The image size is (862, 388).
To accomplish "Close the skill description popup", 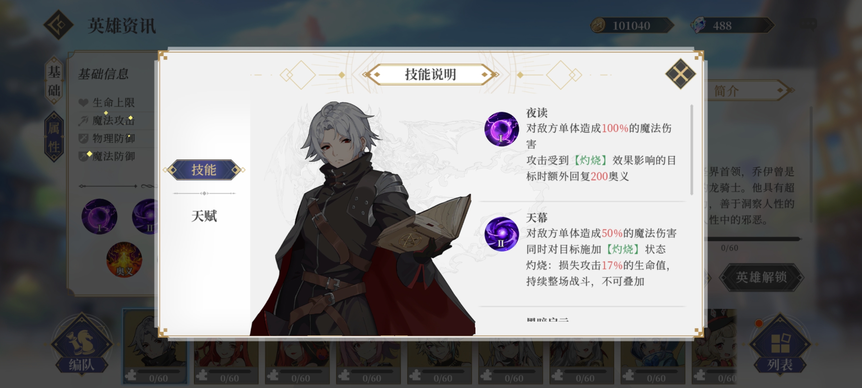I will [x=680, y=74].
